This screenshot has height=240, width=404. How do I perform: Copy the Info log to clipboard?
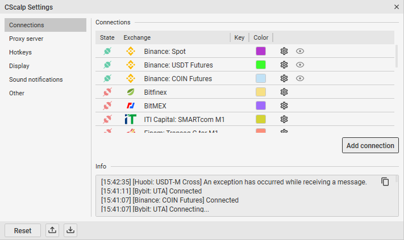tap(385, 182)
